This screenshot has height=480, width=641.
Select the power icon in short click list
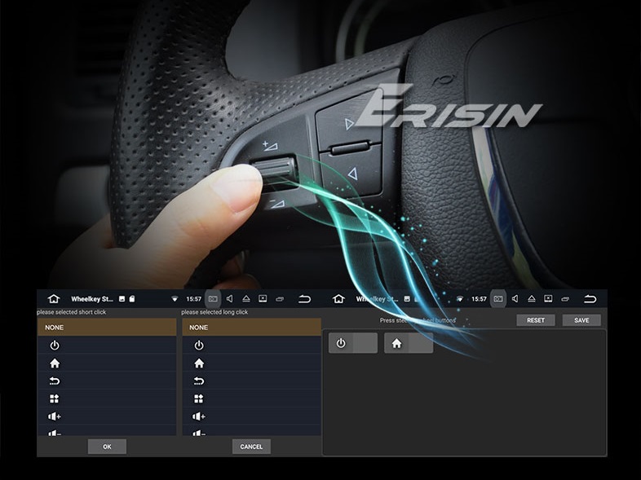[x=55, y=346]
